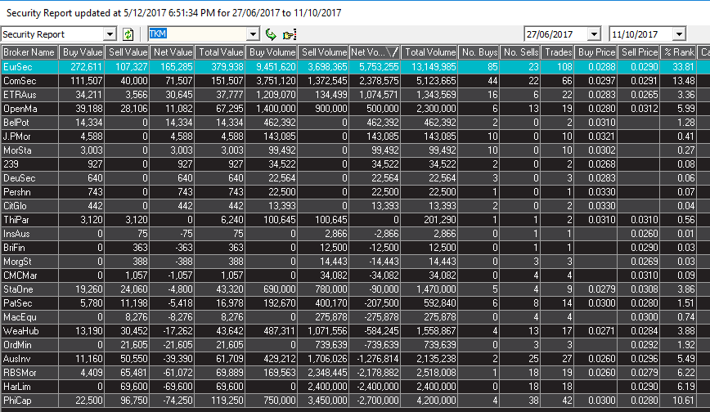Select the BelPot broker row
Screen dimensions: 710x412
coord(355,123)
